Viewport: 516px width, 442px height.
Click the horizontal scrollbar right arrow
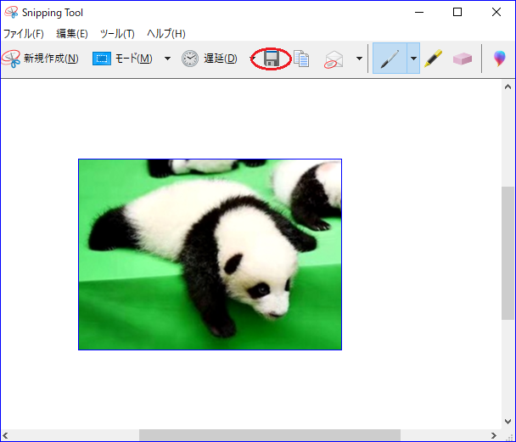pyautogui.click(x=493, y=435)
